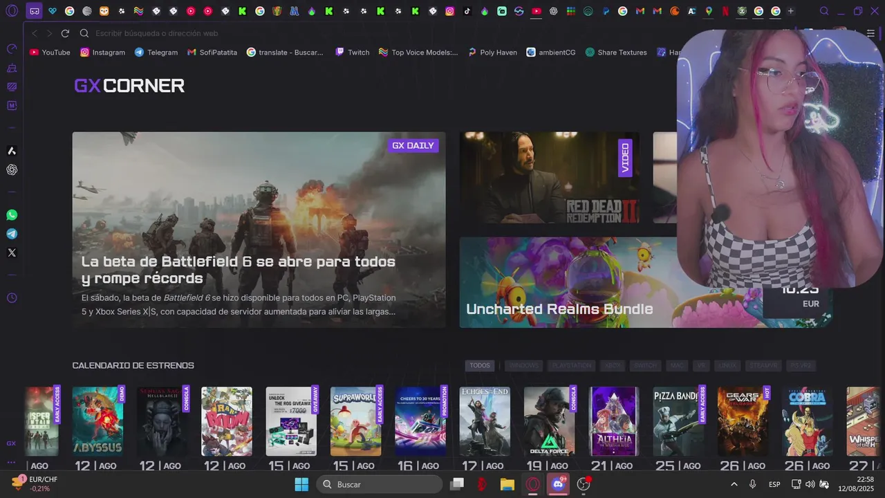Open the ambientCG bookmark
The image size is (885, 498).
[x=551, y=52]
